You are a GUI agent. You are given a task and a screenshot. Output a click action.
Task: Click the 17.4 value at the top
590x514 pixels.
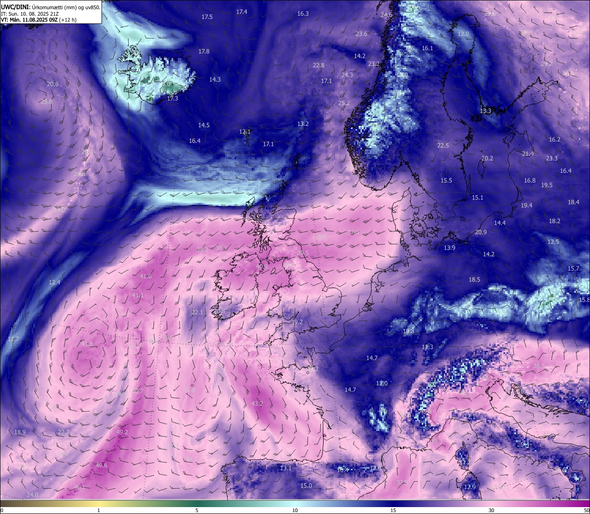coord(242,12)
